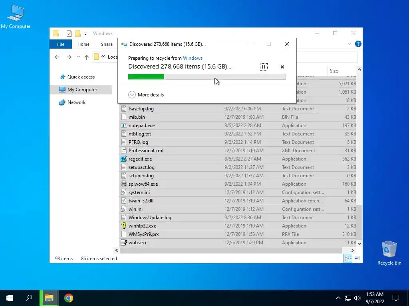Select Network in navigation pane
Screen dimensions: 409x306
tap(76, 102)
